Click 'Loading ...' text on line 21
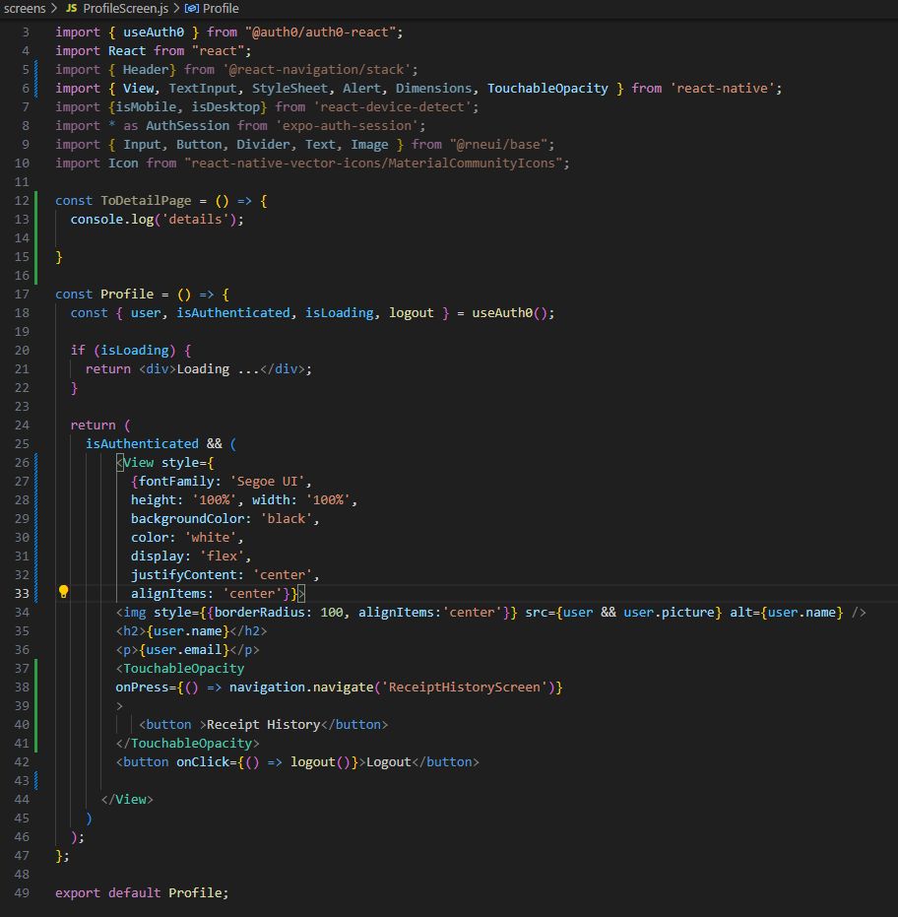 tap(218, 369)
